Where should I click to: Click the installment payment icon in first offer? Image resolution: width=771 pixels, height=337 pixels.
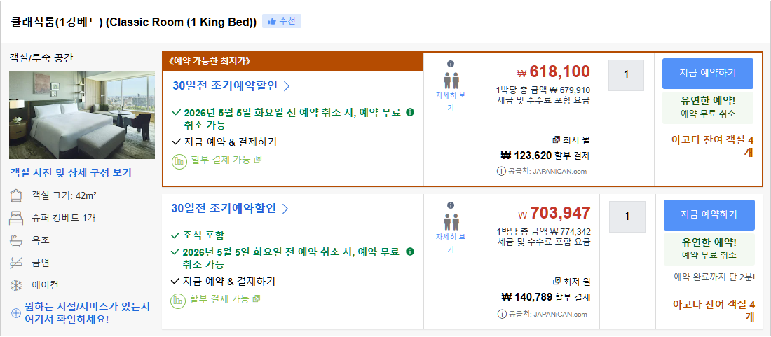[x=179, y=160]
